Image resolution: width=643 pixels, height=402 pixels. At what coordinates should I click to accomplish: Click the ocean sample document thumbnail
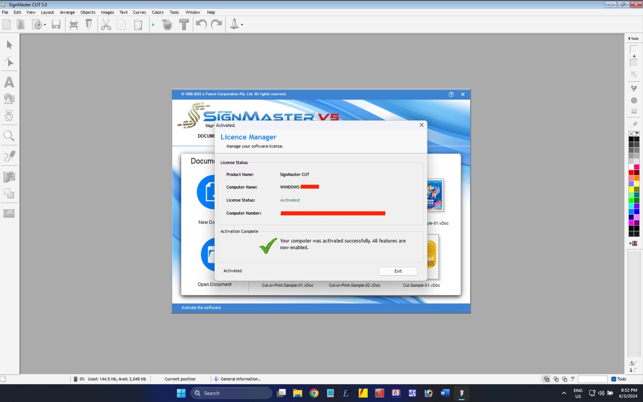pyautogui.click(x=435, y=195)
